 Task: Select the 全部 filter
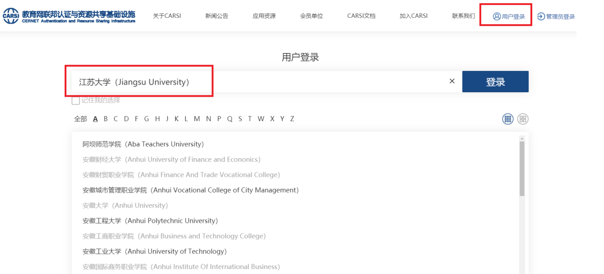coord(81,119)
